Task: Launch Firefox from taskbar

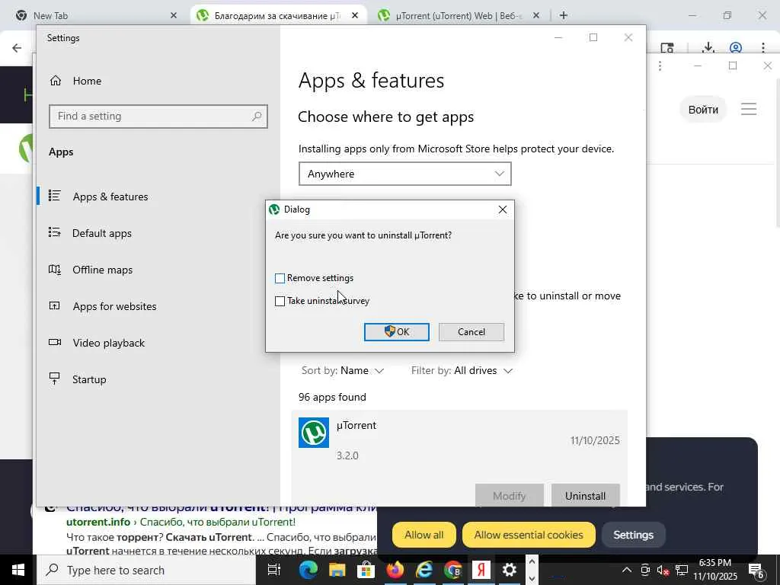Action: (395, 570)
